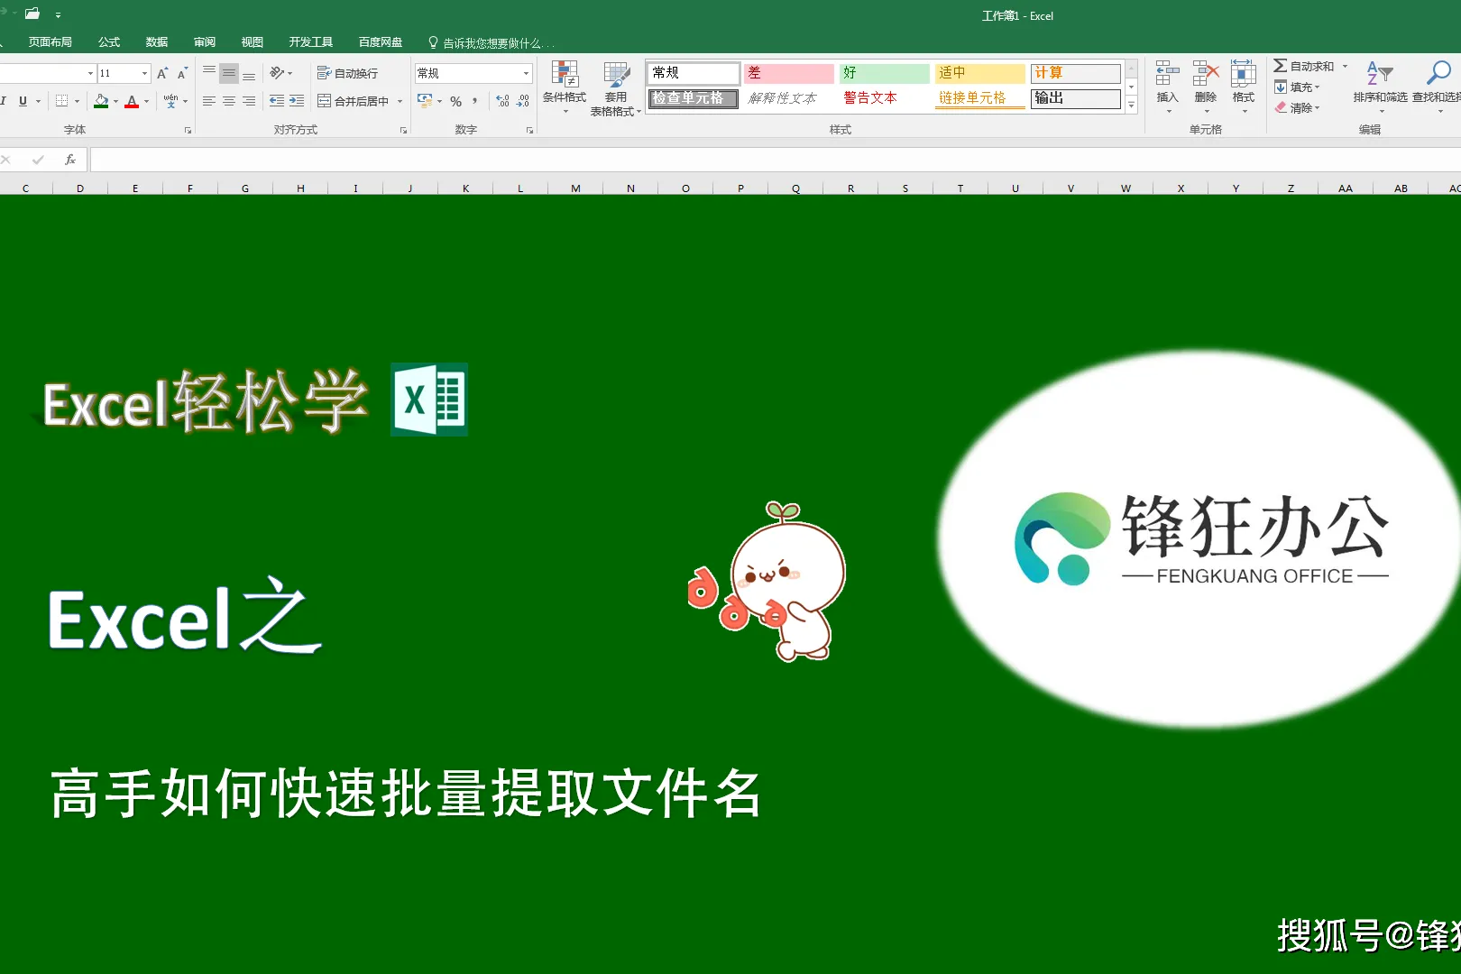Open the 审阅 tab

coord(205,42)
